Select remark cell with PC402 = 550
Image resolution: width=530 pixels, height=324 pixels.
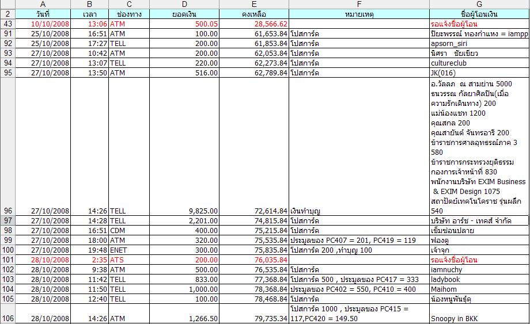pyautogui.click(x=359, y=289)
